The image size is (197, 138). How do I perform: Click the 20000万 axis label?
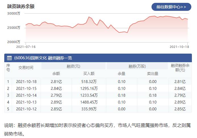(x=14, y=42)
